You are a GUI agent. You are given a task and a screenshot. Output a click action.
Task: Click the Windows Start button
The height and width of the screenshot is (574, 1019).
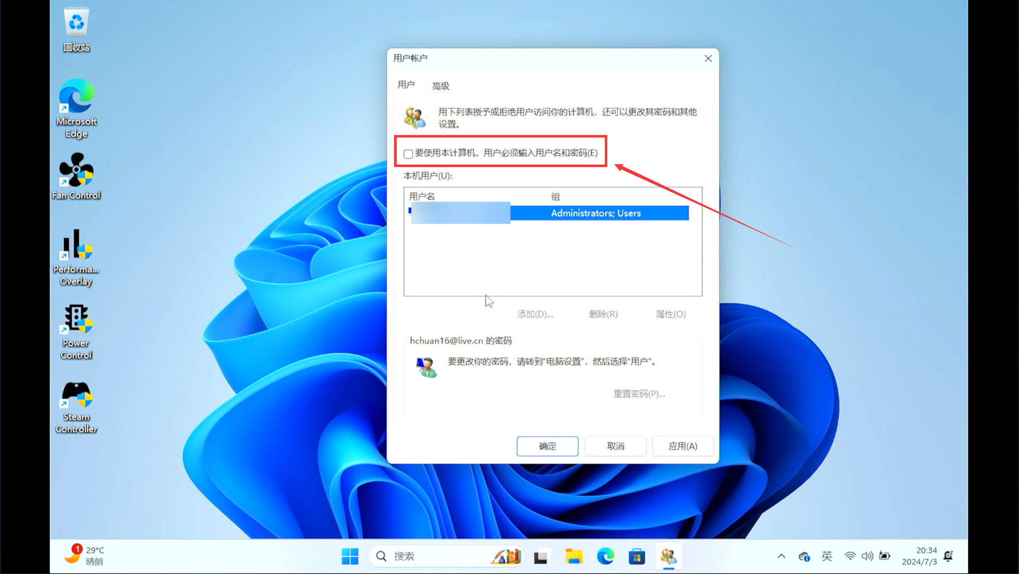pyautogui.click(x=350, y=556)
